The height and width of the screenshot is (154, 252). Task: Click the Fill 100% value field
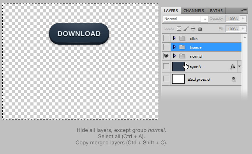233,29
